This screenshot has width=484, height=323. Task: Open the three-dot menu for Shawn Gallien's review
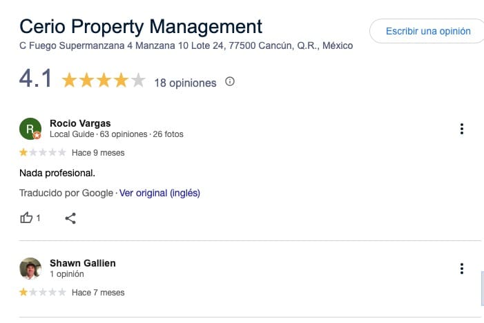pyautogui.click(x=461, y=269)
